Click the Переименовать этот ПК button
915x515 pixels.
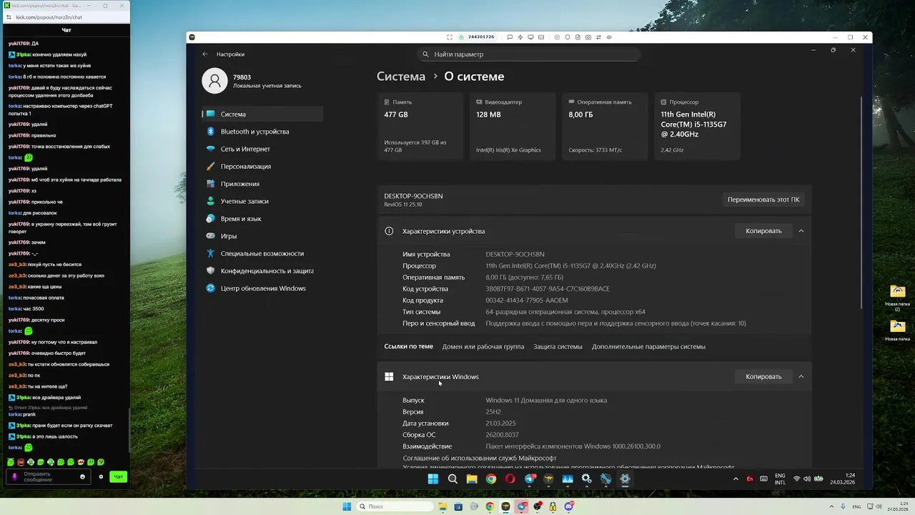click(763, 200)
